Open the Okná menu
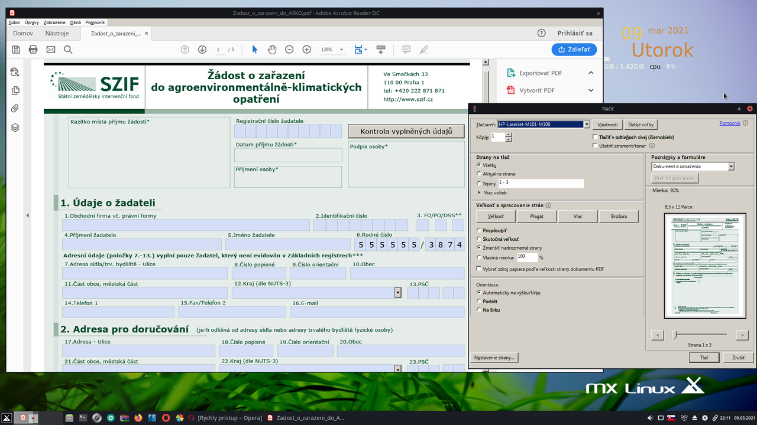Viewport: 757px width, 425px height. (x=76, y=22)
